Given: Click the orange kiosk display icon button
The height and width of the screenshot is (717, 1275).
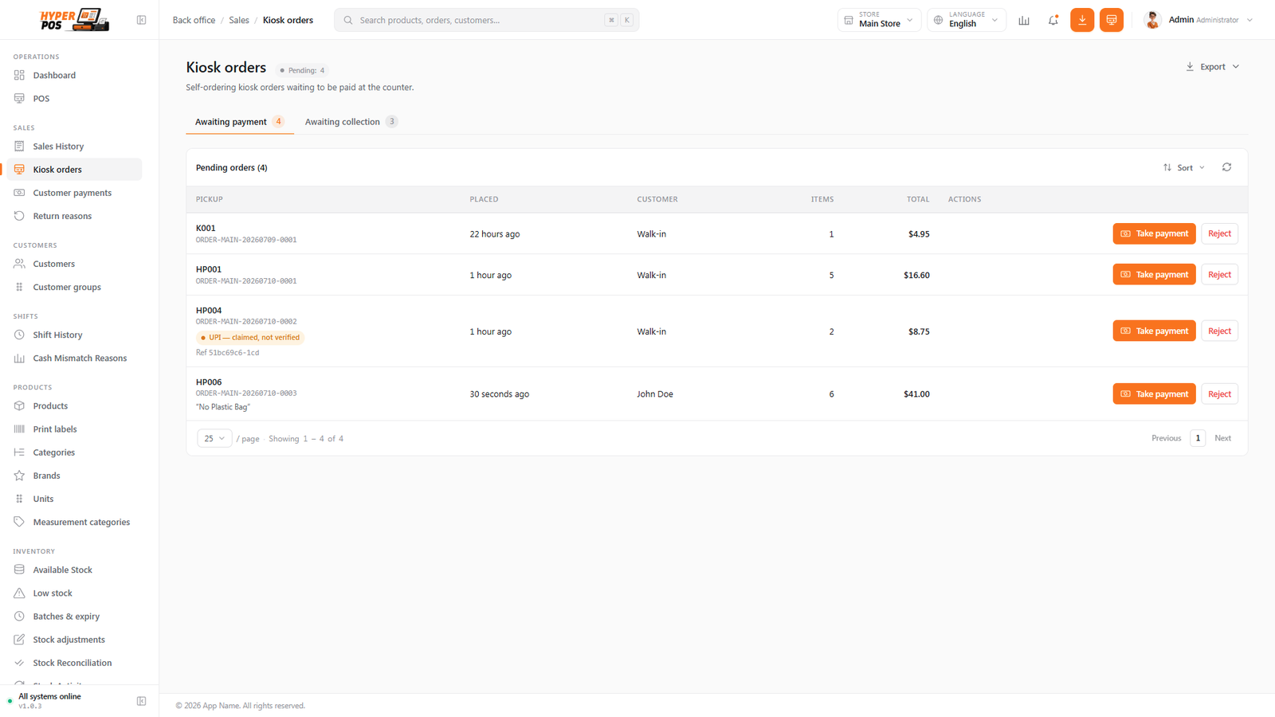Looking at the screenshot, I should 1112,20.
